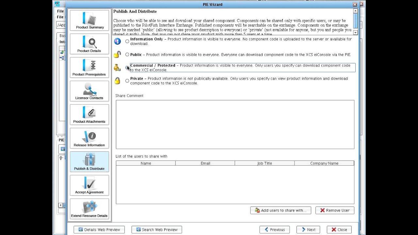Click the description scrollbar up arrow
The width and height of the screenshot is (418, 235).
click(355, 11)
